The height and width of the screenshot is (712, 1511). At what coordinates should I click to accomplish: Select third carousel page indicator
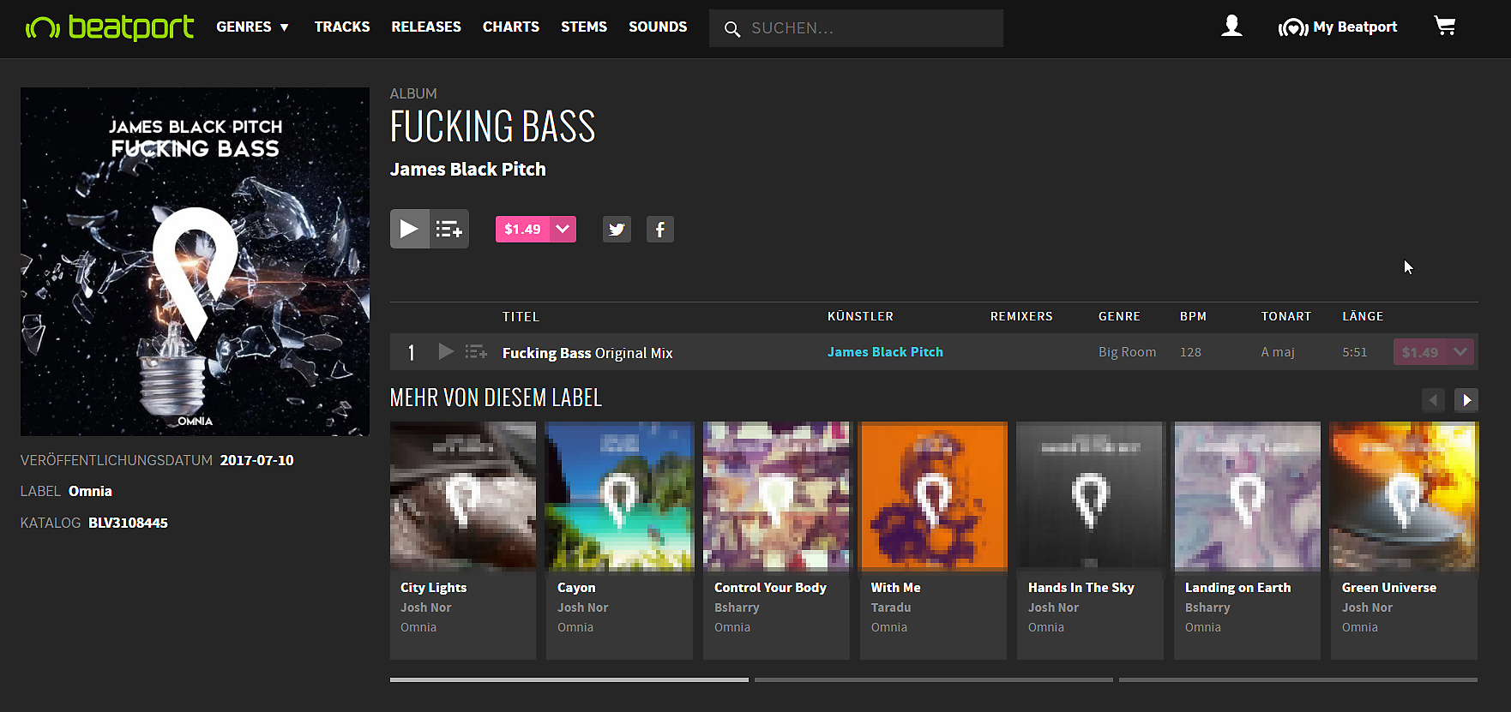[1298, 680]
